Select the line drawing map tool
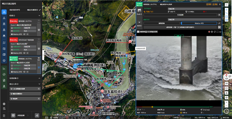The height and width of the screenshot is (119, 232). click(226, 13)
